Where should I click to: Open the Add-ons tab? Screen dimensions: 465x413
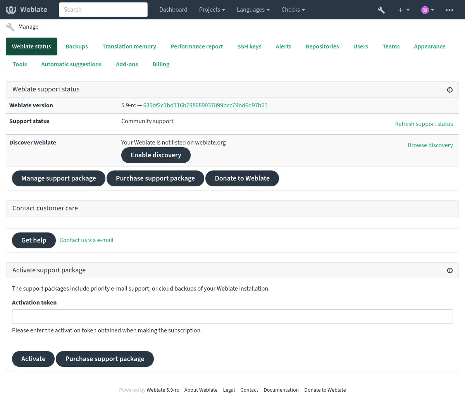(x=127, y=64)
